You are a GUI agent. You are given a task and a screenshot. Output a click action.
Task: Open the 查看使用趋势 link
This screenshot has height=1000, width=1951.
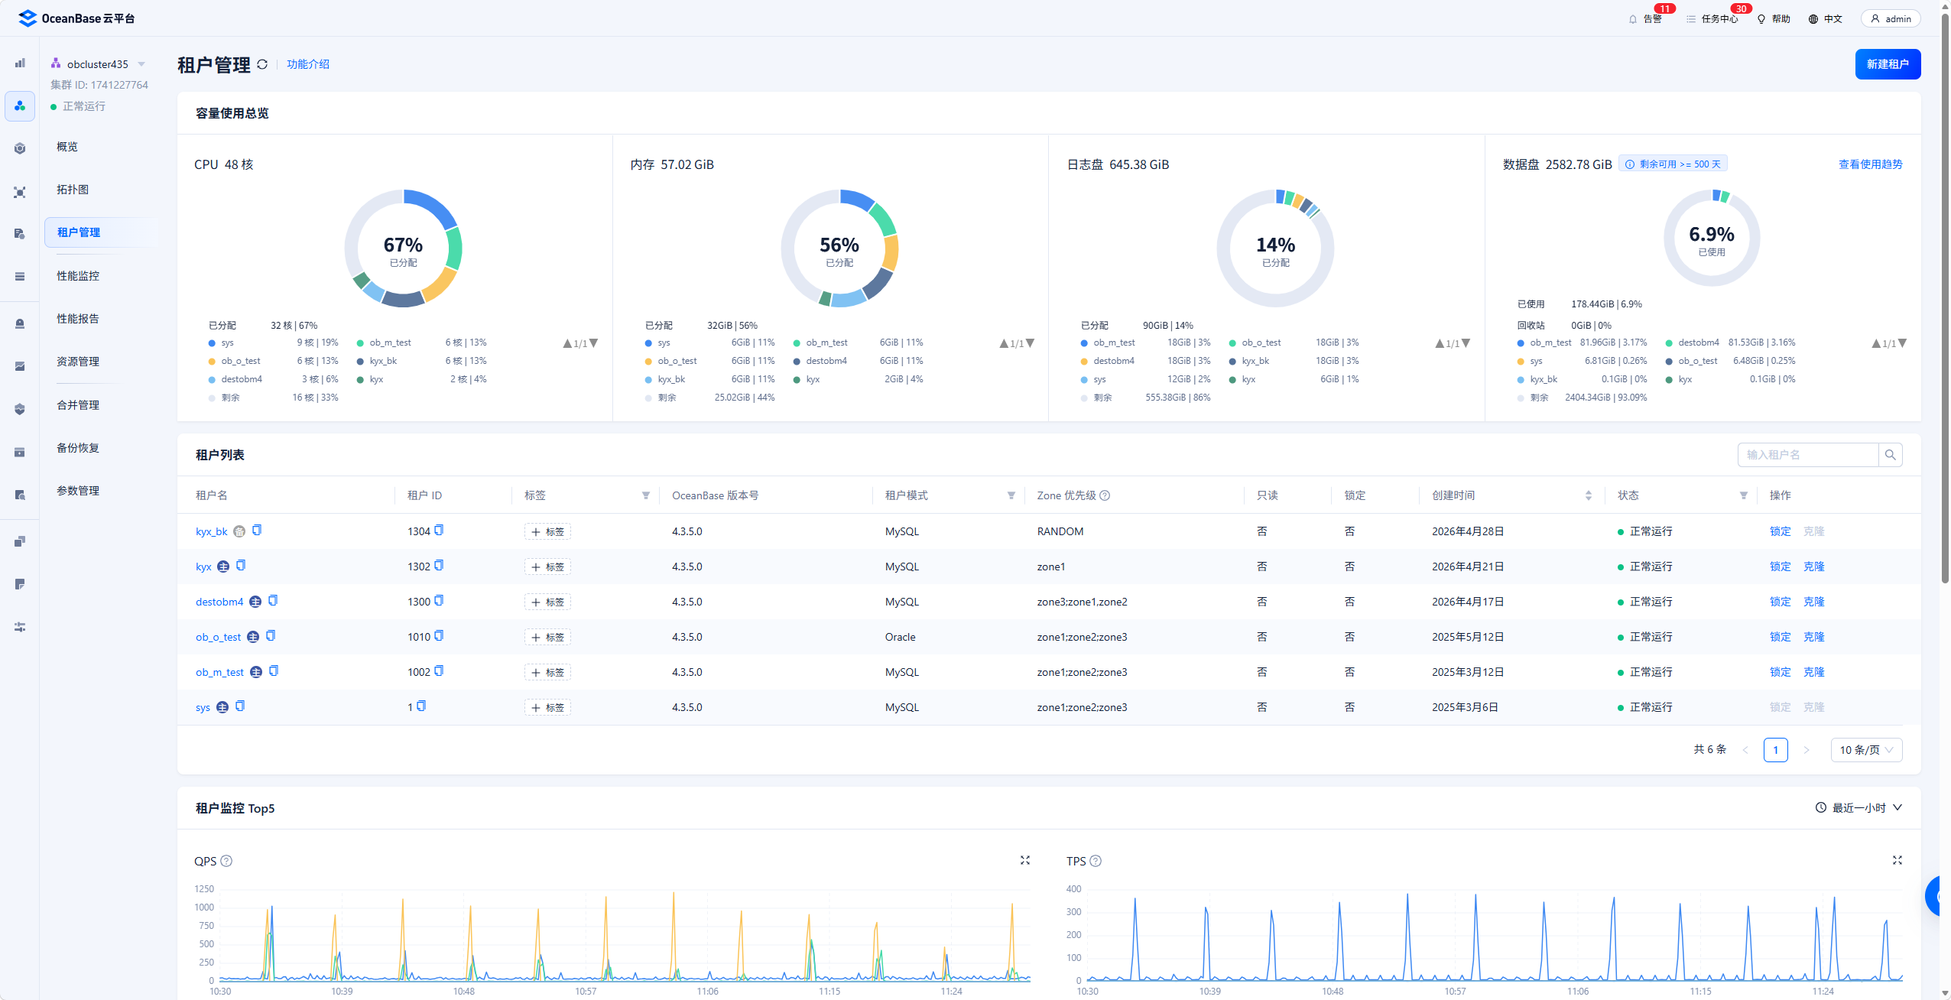tap(1870, 164)
